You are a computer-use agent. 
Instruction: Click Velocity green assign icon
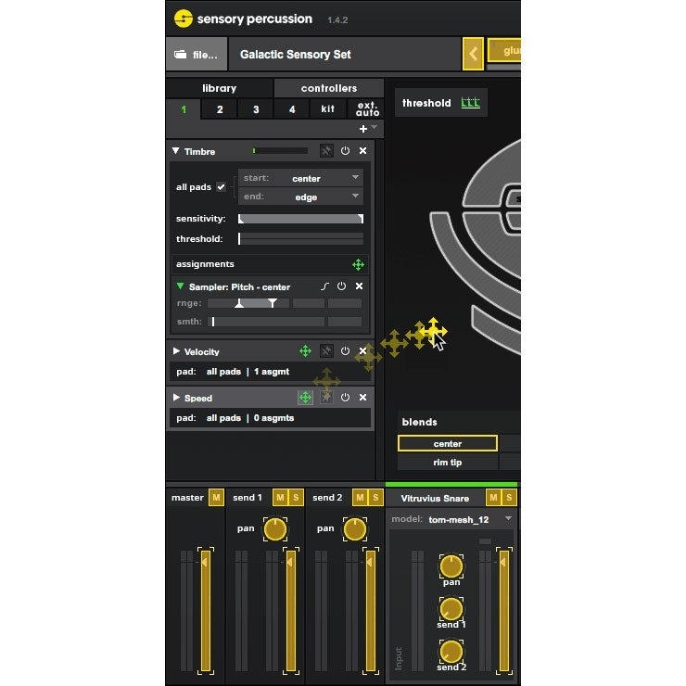(x=305, y=350)
